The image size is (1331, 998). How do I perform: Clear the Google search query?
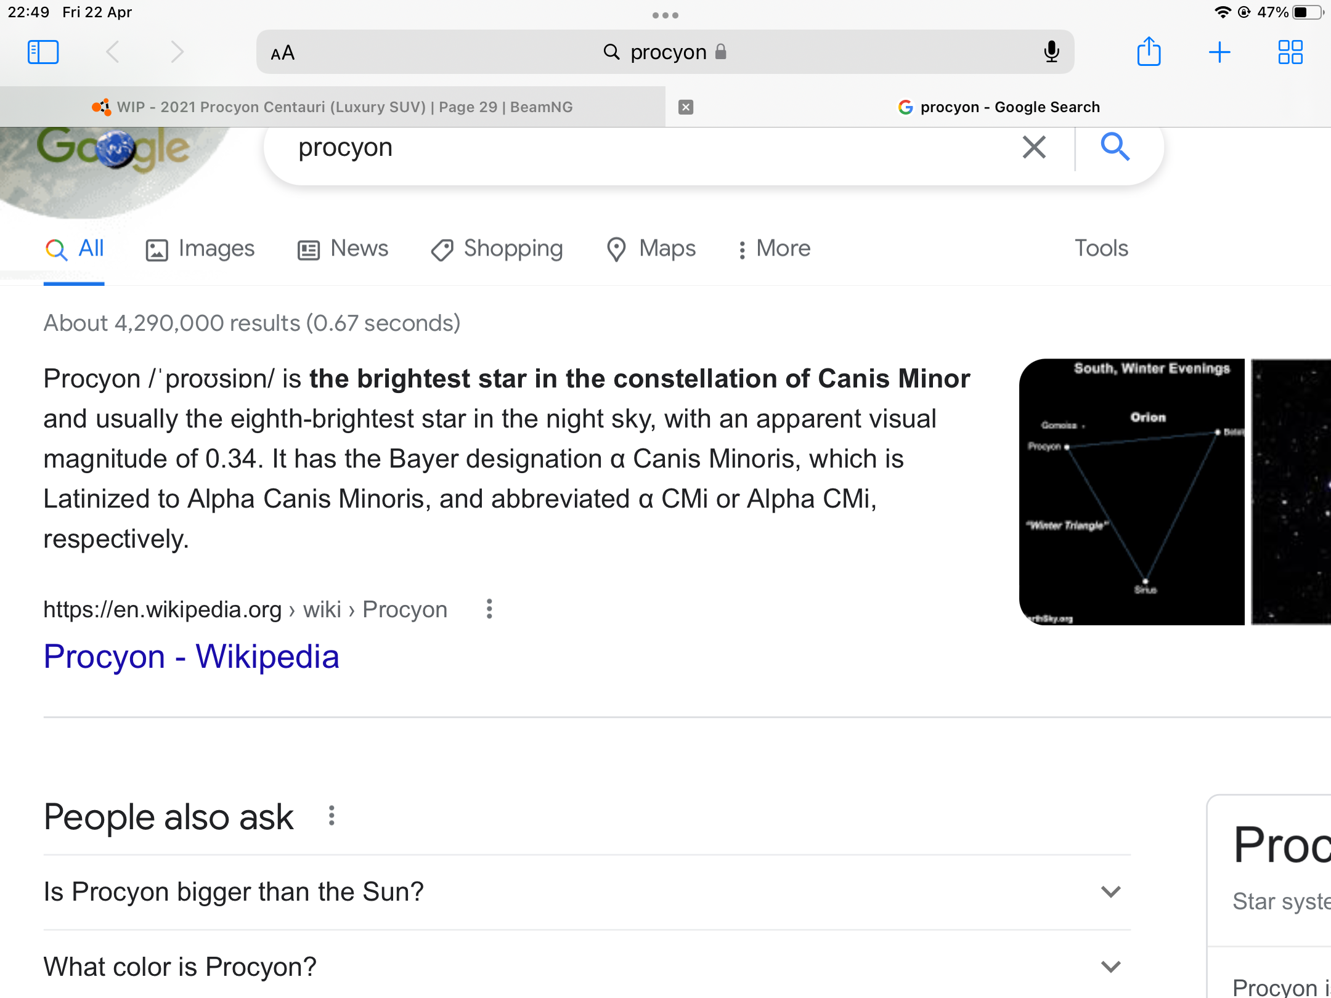coord(1034,147)
